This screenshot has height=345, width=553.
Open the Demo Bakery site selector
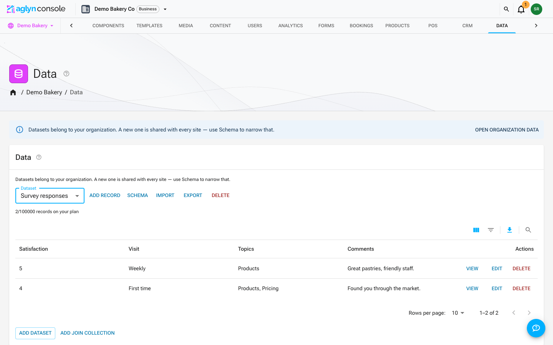pyautogui.click(x=30, y=26)
